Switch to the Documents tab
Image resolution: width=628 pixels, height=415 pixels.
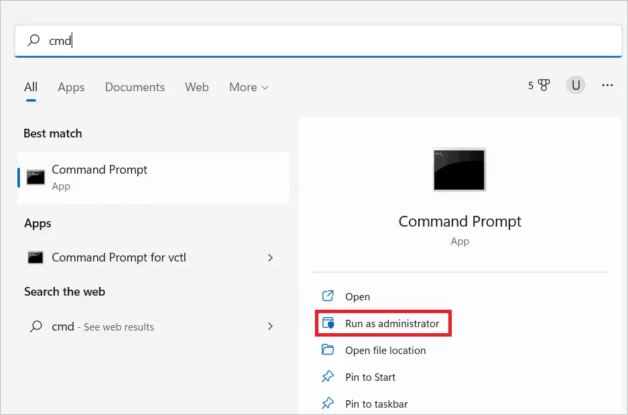click(135, 87)
